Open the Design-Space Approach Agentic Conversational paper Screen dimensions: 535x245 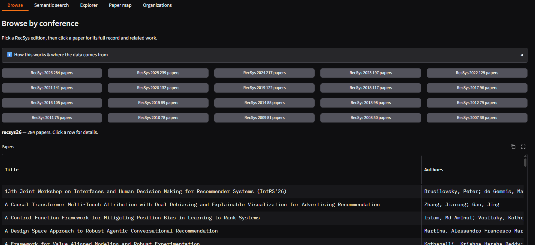tap(212, 231)
